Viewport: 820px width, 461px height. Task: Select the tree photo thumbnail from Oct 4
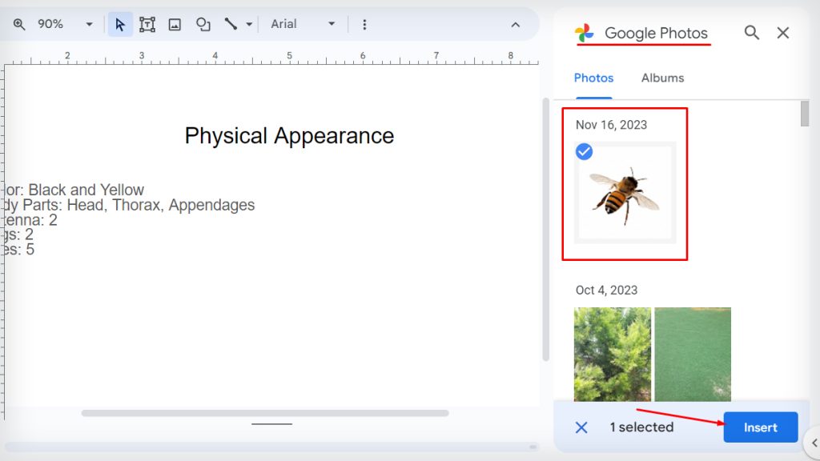[613, 355]
